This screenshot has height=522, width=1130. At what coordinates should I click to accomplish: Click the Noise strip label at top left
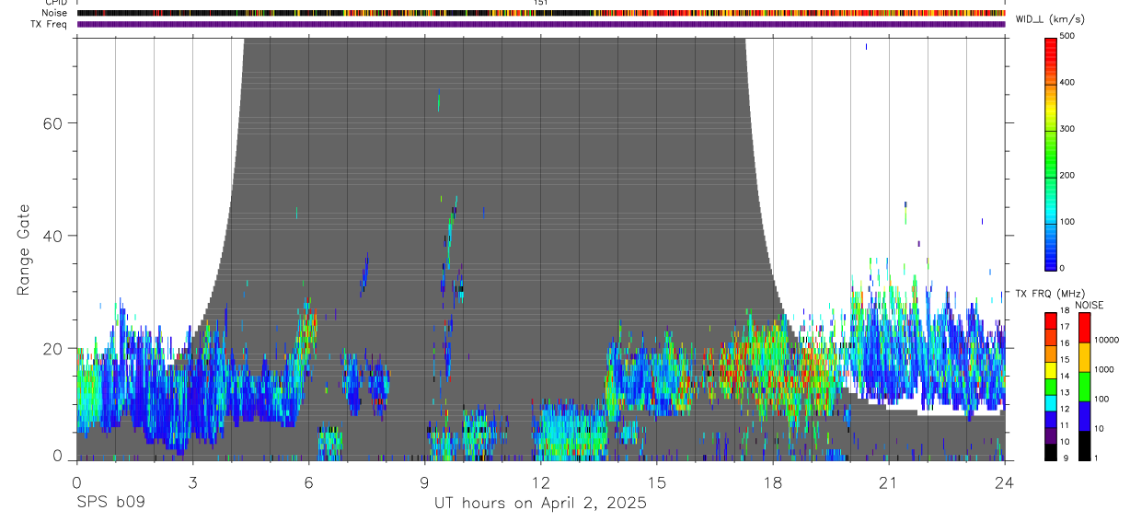coord(54,13)
